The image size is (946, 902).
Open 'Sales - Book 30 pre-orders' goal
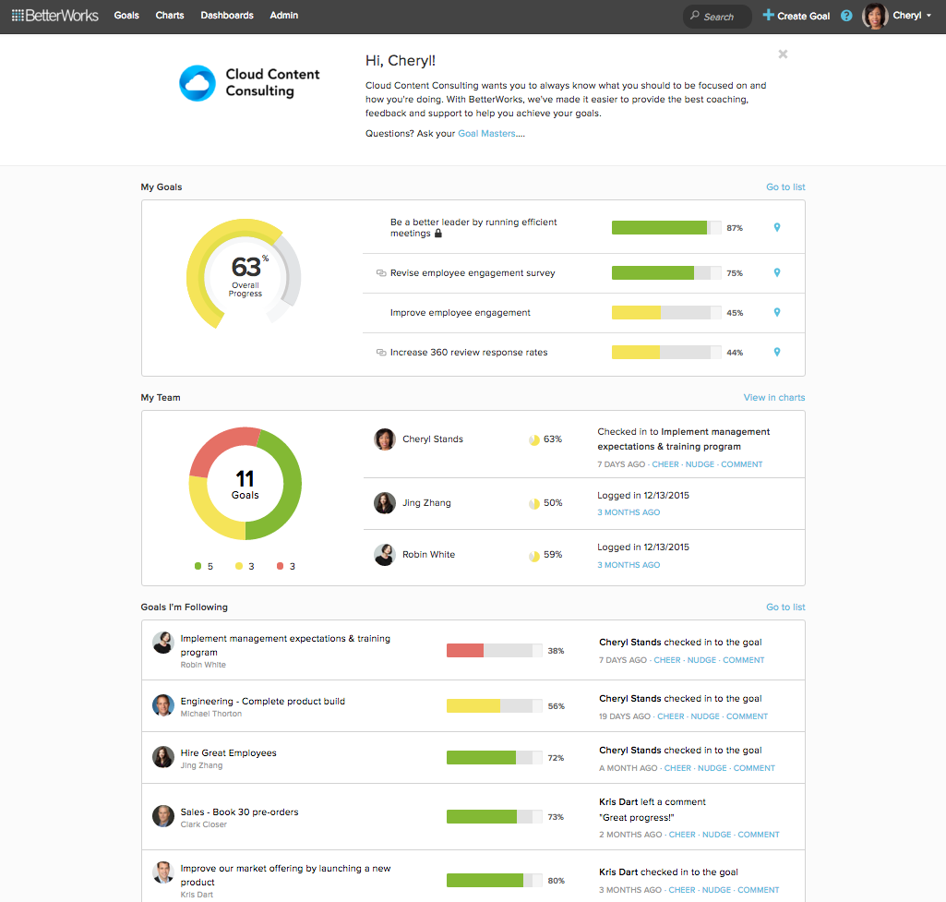click(x=239, y=812)
